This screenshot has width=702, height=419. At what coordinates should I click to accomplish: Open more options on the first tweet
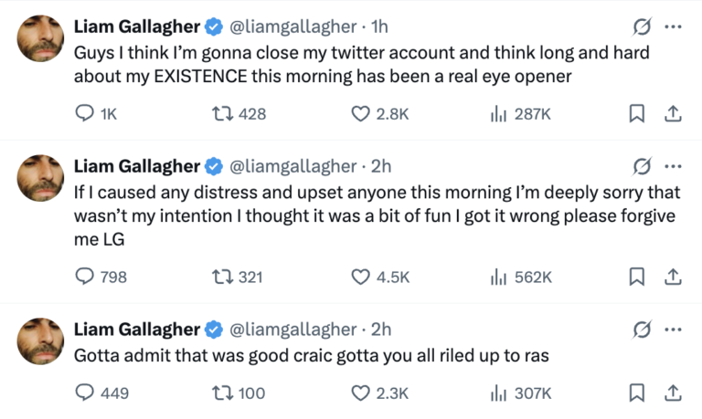(x=673, y=26)
